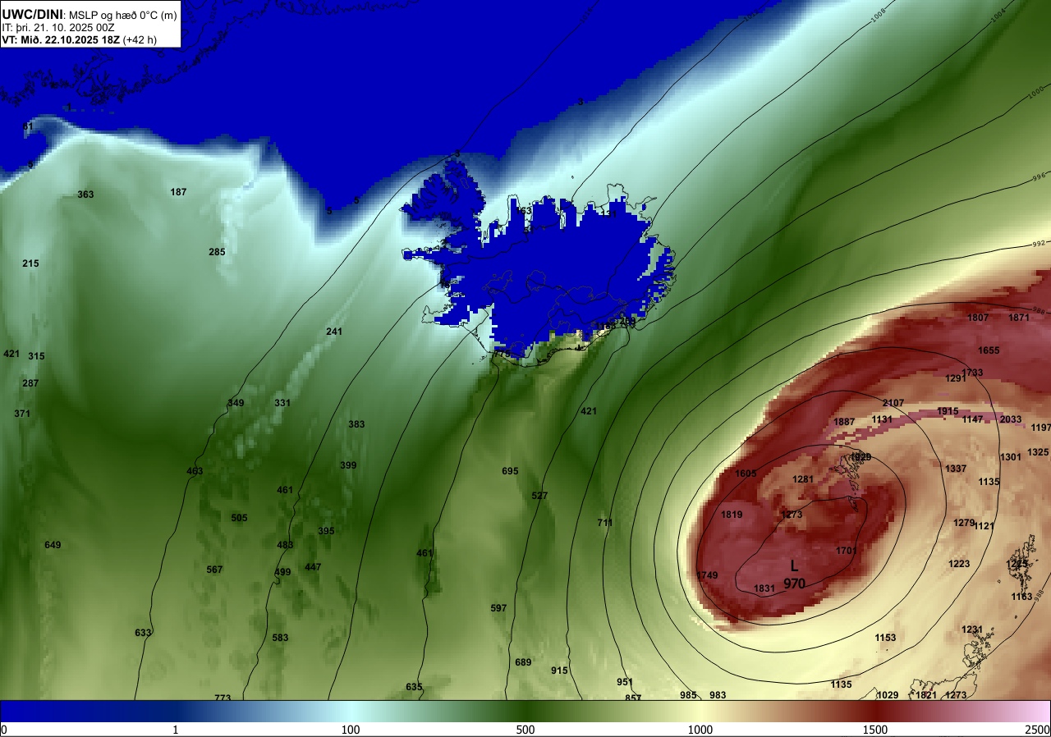Click the height value 363

click(85, 195)
